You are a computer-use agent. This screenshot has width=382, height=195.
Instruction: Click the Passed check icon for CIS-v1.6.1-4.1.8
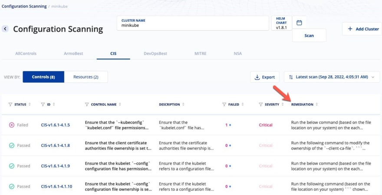12,146
